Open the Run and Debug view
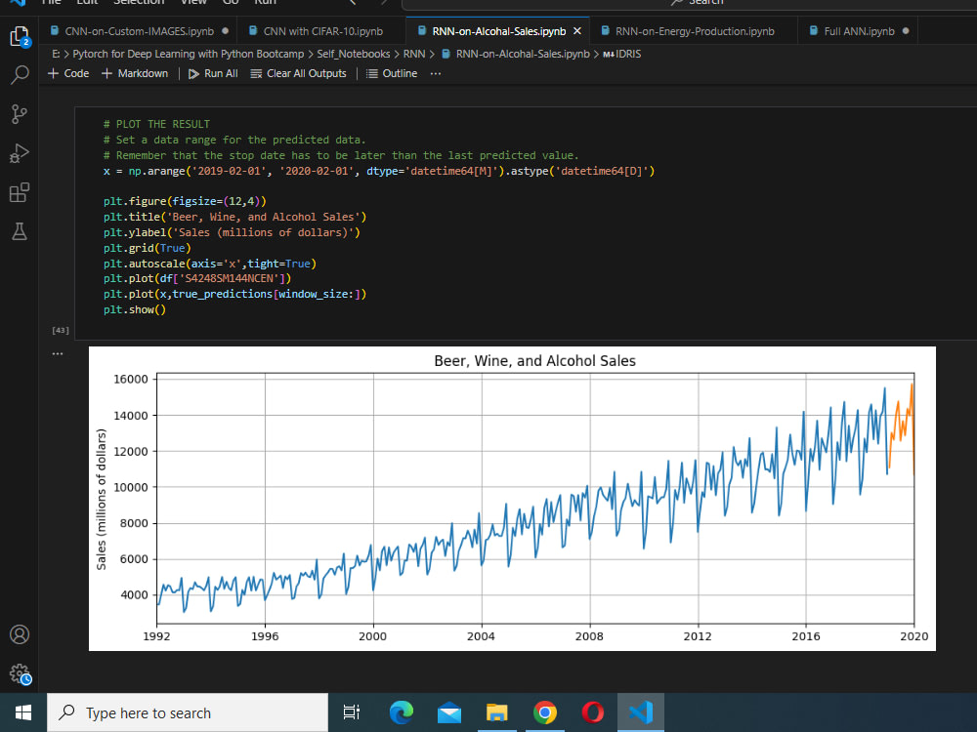This screenshot has height=732, width=977. (20, 153)
